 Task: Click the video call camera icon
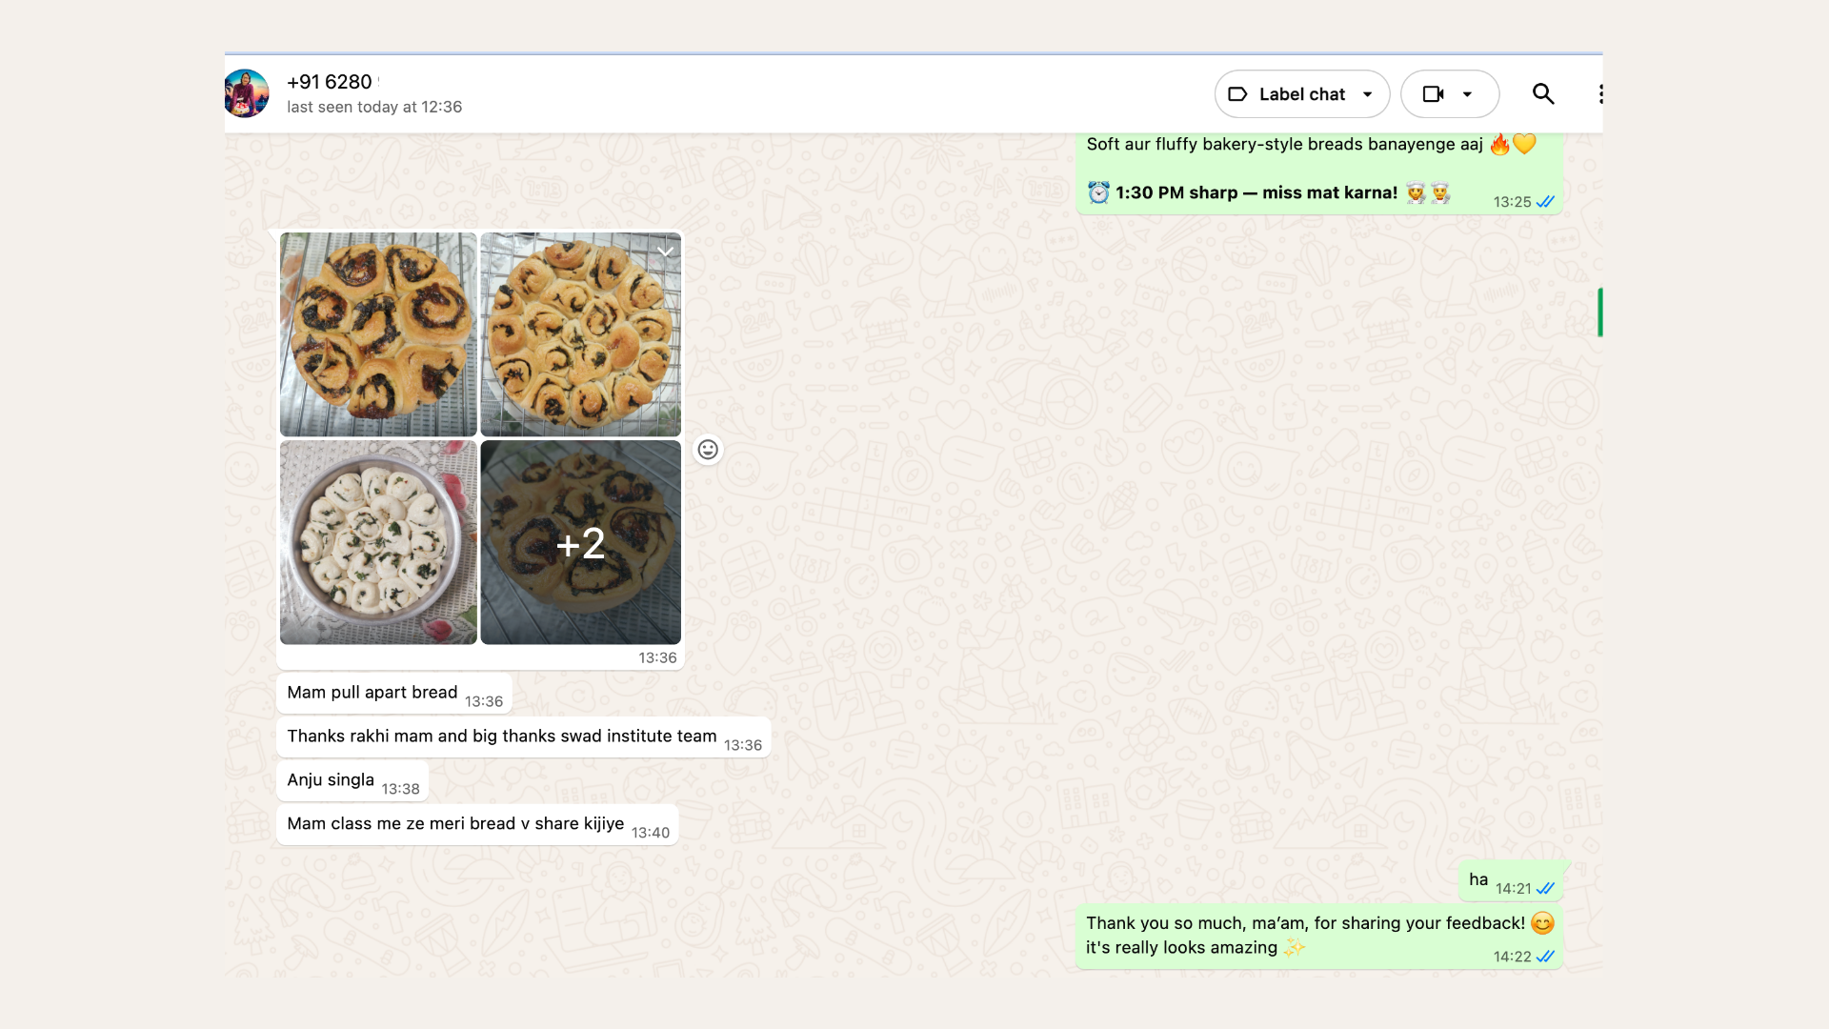tap(1433, 93)
